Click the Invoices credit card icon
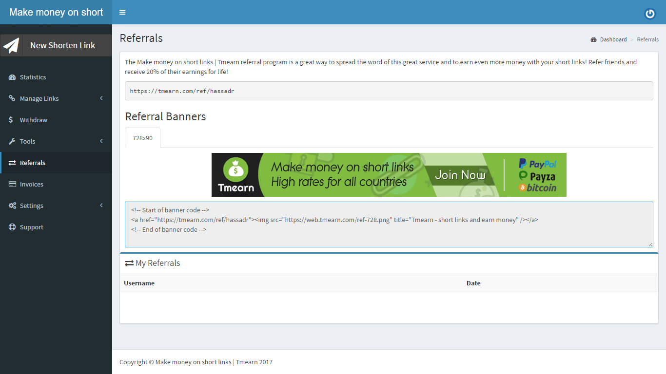The width and height of the screenshot is (666, 374). click(12, 184)
